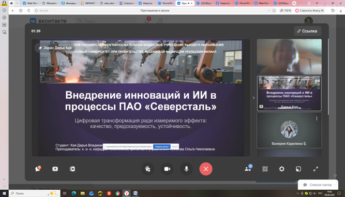Select Валерия Карелина's participant tile
Screen dimensions: 345x197
tap(289, 130)
